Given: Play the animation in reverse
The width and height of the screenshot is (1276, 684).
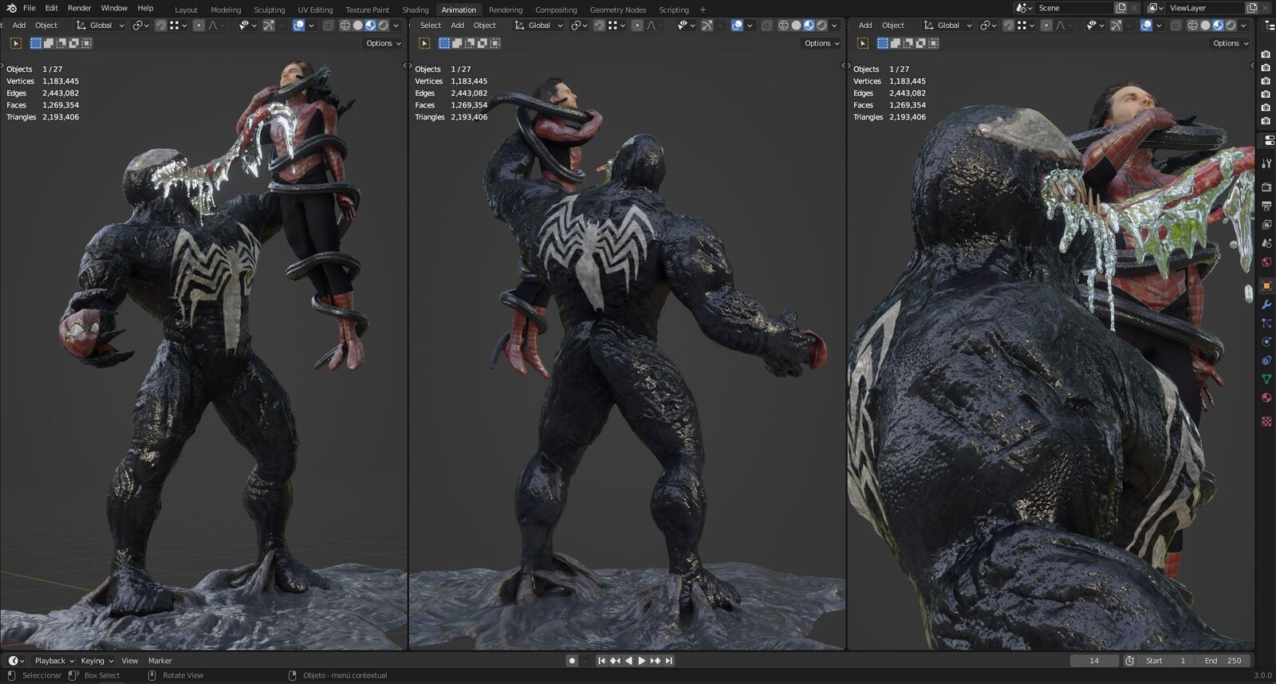Looking at the screenshot, I should (628, 660).
